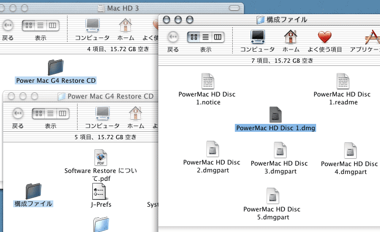Click Back button in Mac HD 3 window
This screenshot has width=380, height=232.
coord(8,25)
